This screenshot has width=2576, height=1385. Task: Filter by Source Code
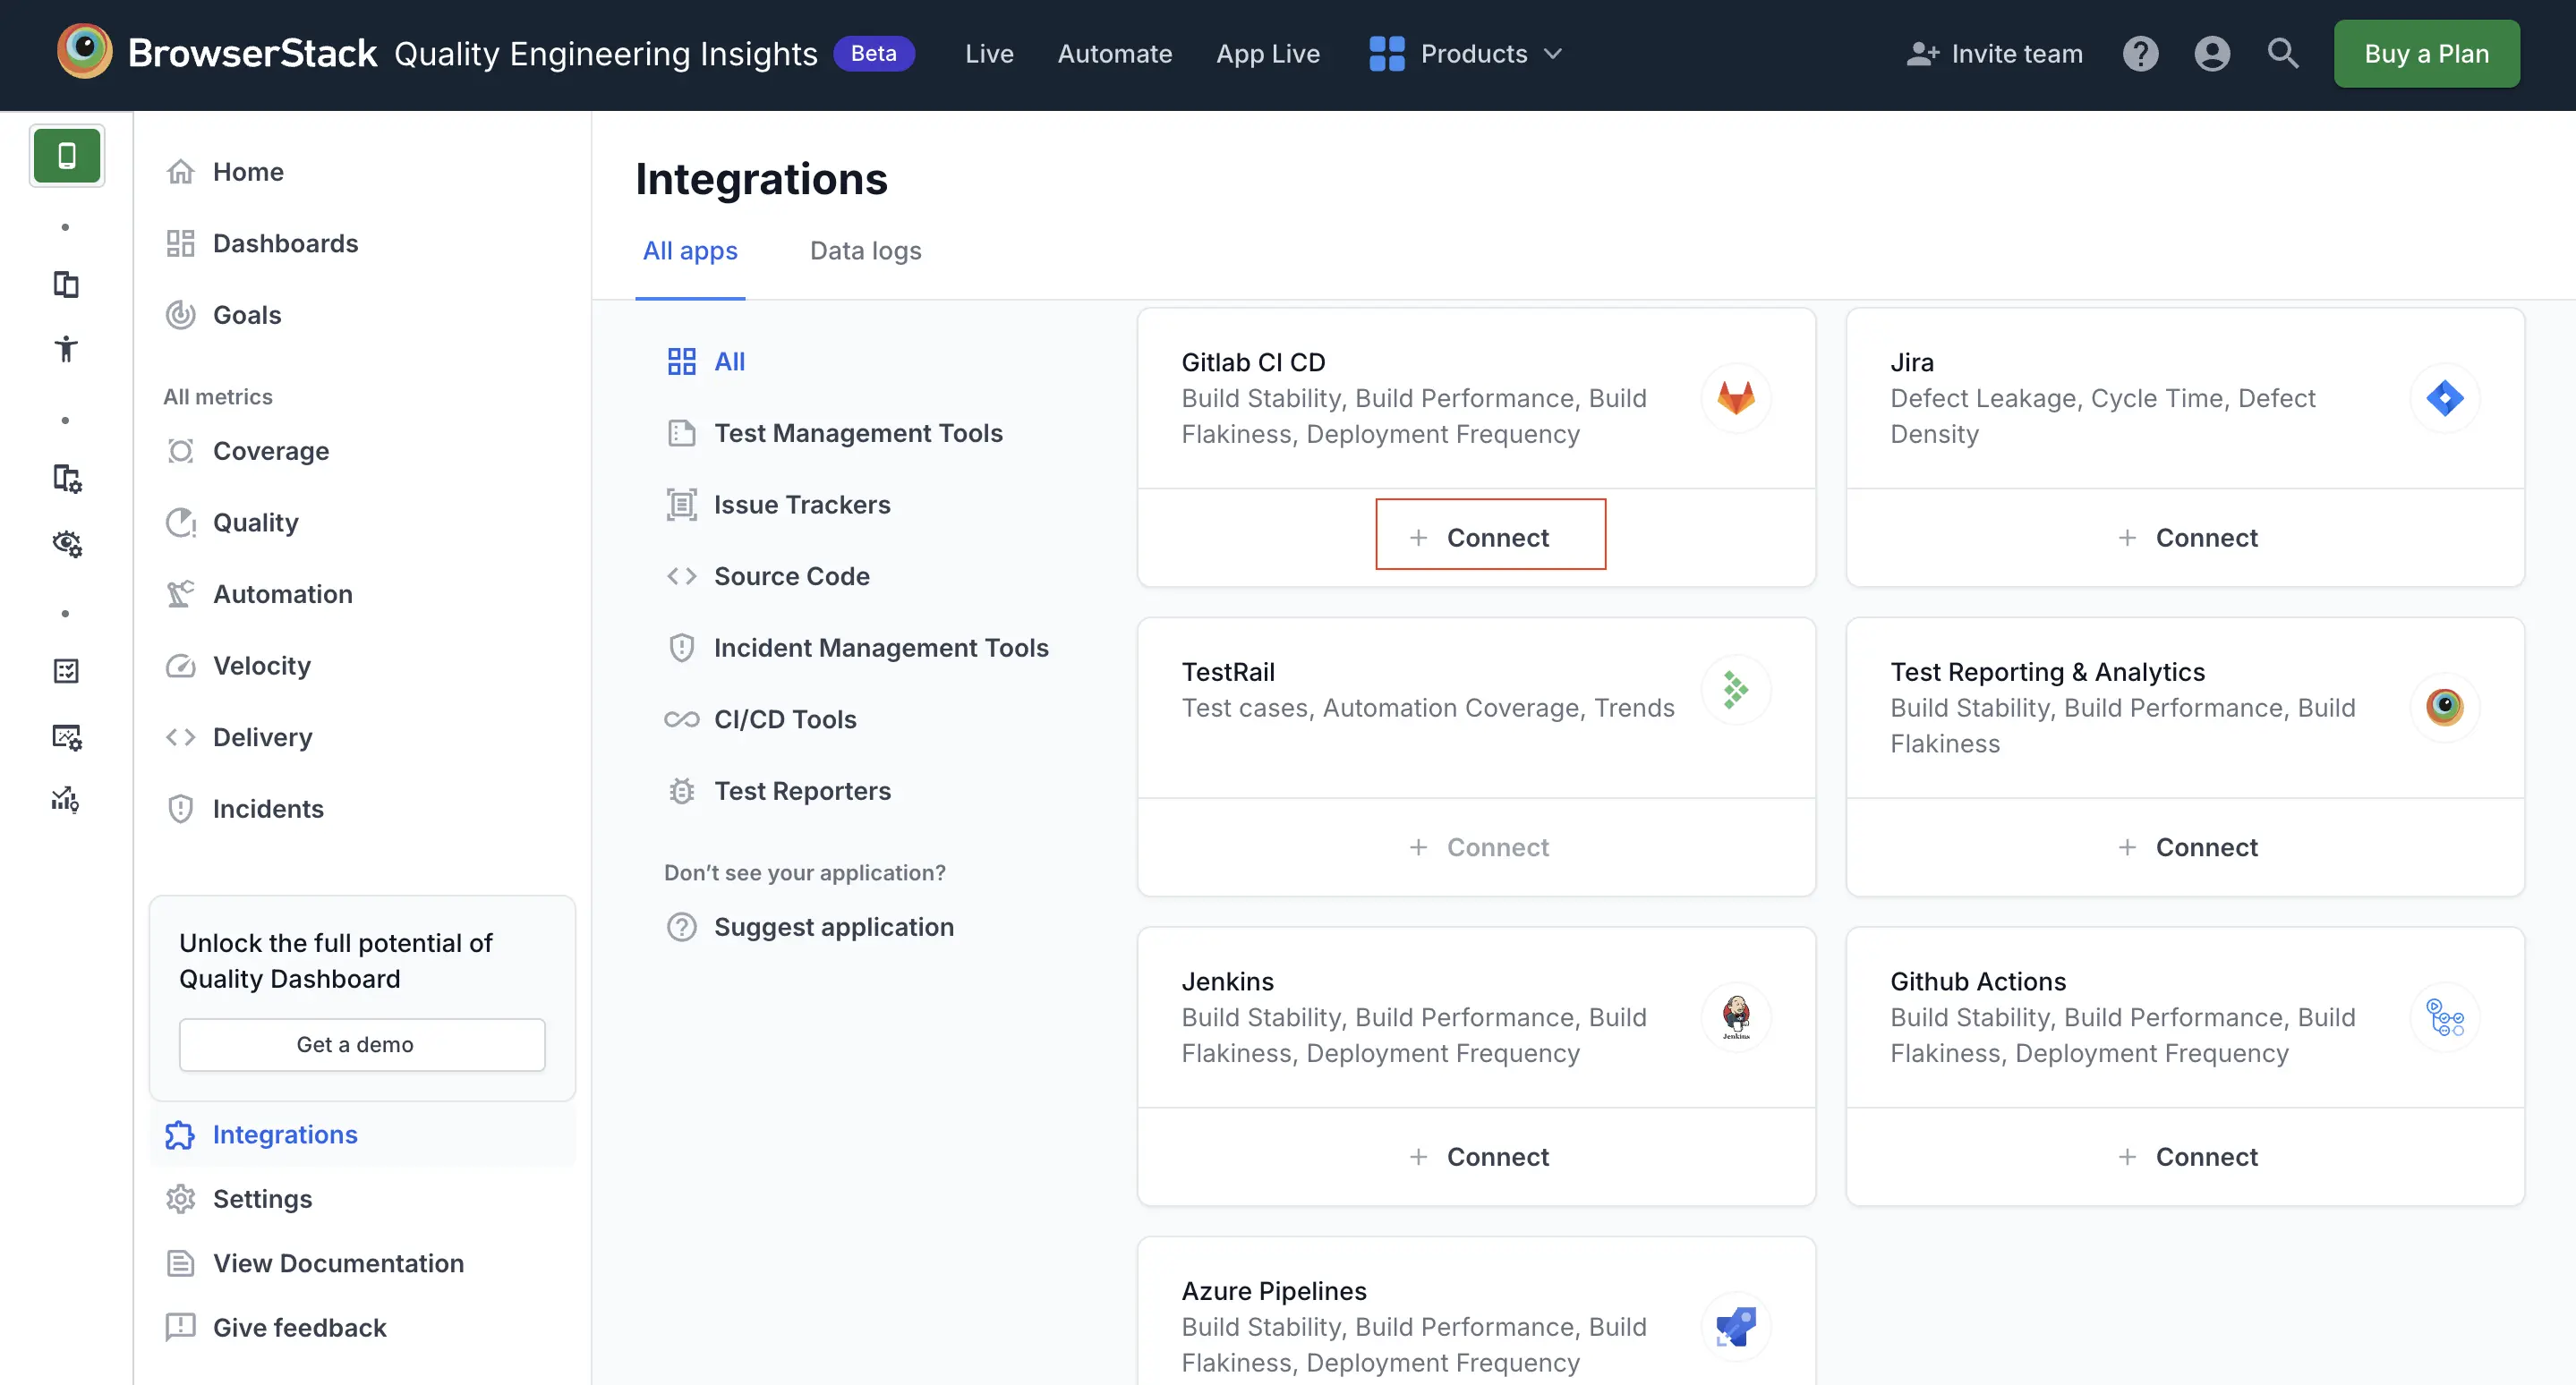tap(768, 576)
